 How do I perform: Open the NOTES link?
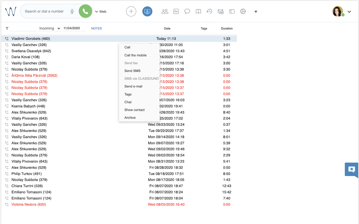coord(96,28)
